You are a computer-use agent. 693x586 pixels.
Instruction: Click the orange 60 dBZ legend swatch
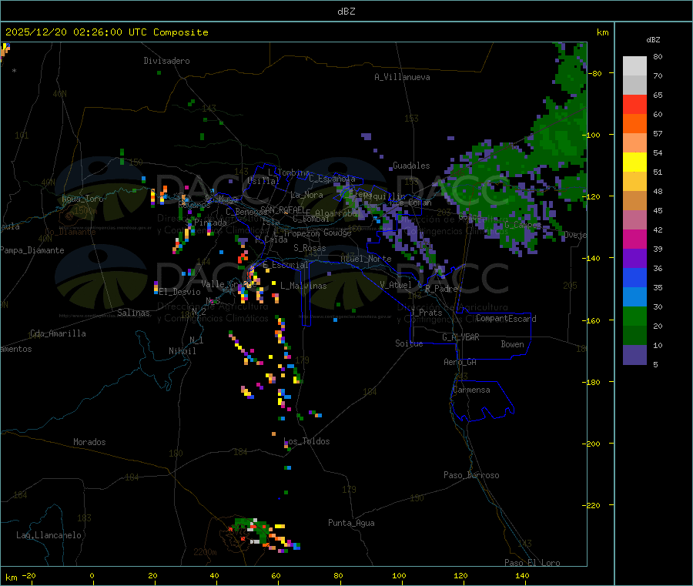(x=634, y=124)
